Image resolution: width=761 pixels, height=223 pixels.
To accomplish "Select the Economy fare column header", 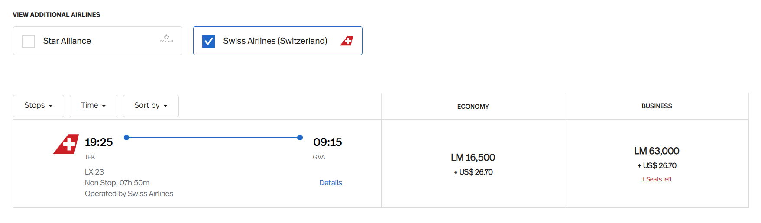I will (473, 107).
